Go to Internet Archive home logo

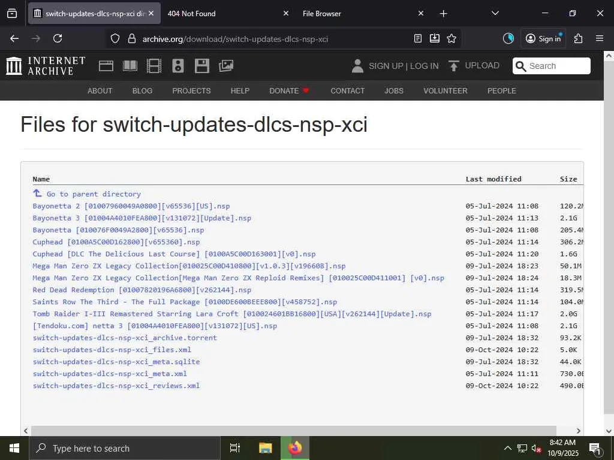point(46,66)
